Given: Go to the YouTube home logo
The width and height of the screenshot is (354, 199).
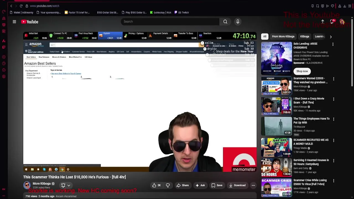Looking at the screenshot, I should tap(30, 22).
